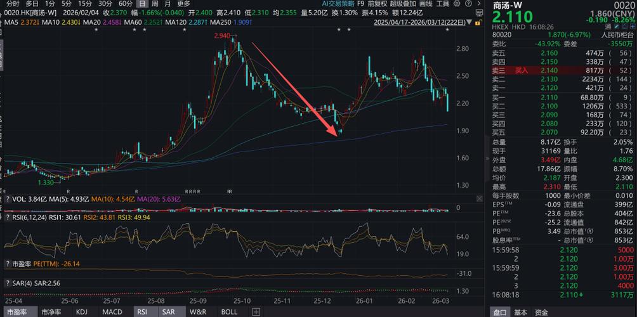Click the 80020 counter code

pos(502,35)
